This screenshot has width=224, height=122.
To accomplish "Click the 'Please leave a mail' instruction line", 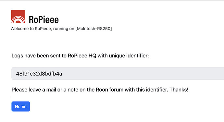I will pyautogui.click(x=100, y=90).
